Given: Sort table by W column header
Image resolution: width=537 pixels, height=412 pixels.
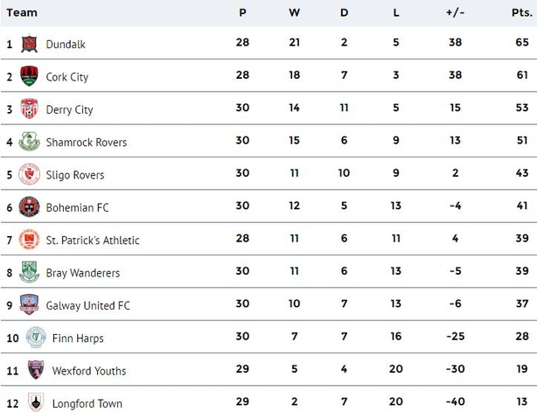Looking at the screenshot, I should 294,12.
